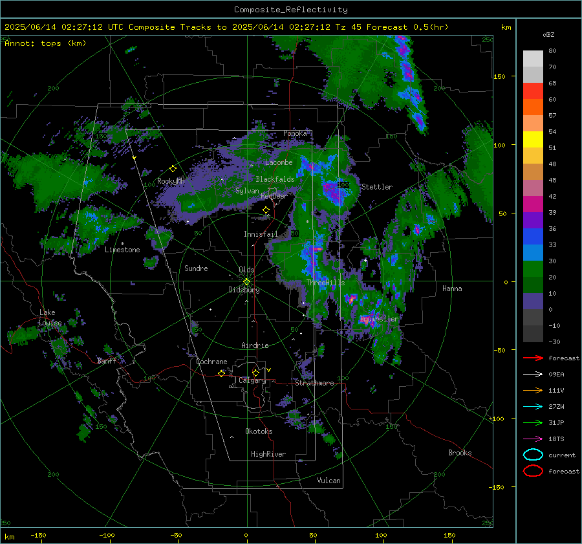This screenshot has height=544, width=582.
Task: Click the red forecast ellipse symbol
Action: coord(533,471)
